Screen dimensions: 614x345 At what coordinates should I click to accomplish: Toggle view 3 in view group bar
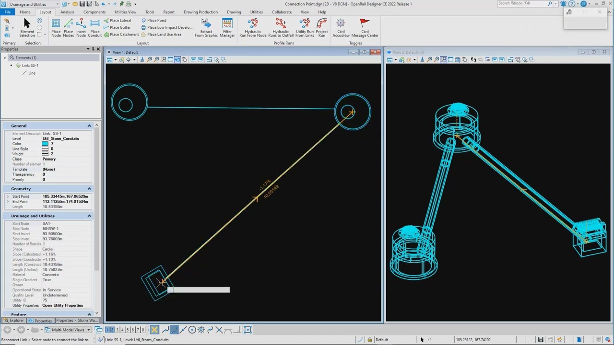[118, 330]
